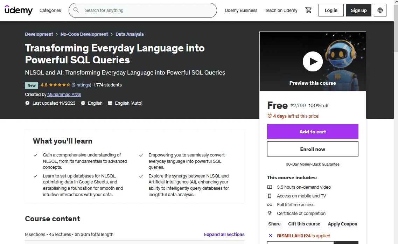Click the 30-Day Money-Back Guarantee text

coord(313,164)
